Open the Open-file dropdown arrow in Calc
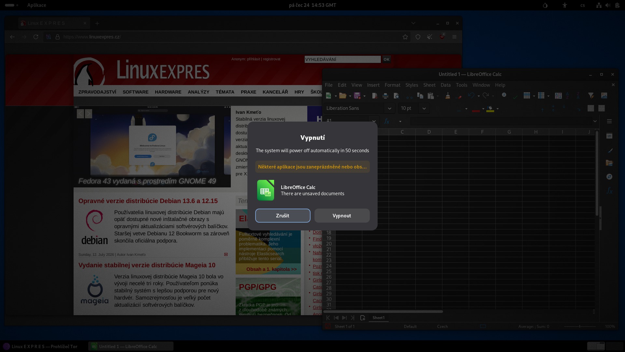This screenshot has width=625, height=352. click(x=350, y=96)
